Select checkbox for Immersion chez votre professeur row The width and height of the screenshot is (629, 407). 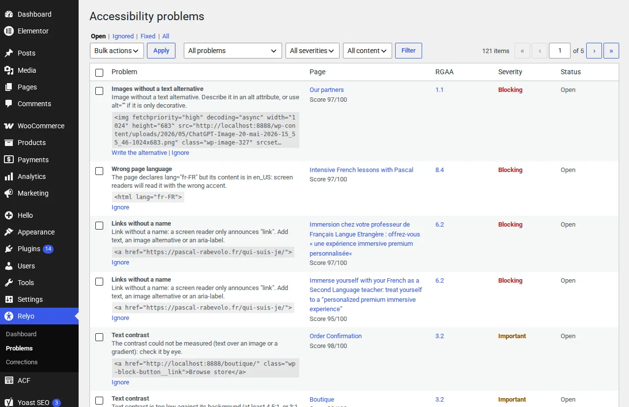[99, 226]
